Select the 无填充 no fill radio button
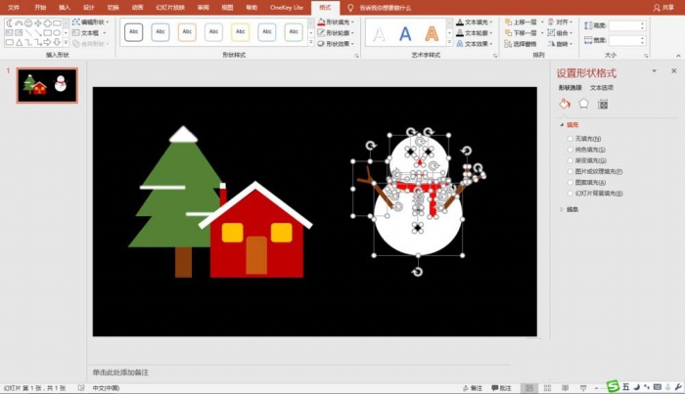Screen dimensions: 685x394 [x=571, y=139]
